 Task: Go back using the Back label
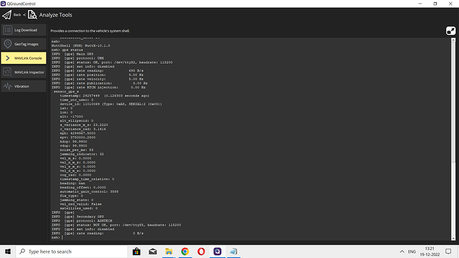pyautogui.click(x=17, y=15)
